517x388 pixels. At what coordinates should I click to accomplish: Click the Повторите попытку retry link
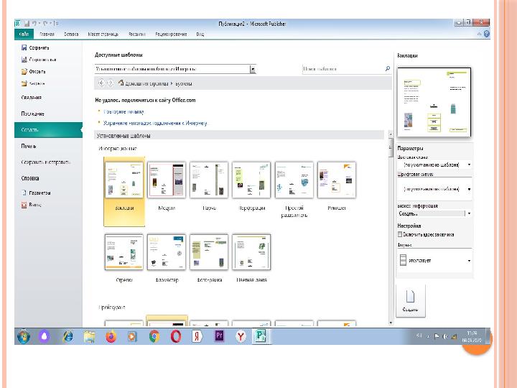tap(124, 112)
